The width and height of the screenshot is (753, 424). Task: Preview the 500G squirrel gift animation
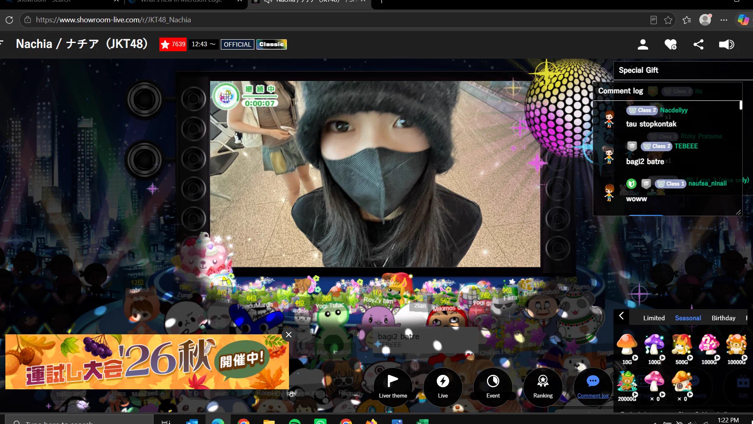pos(690,358)
